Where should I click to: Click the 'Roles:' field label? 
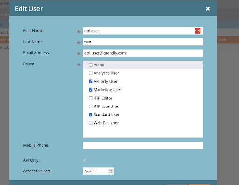(x=28, y=64)
